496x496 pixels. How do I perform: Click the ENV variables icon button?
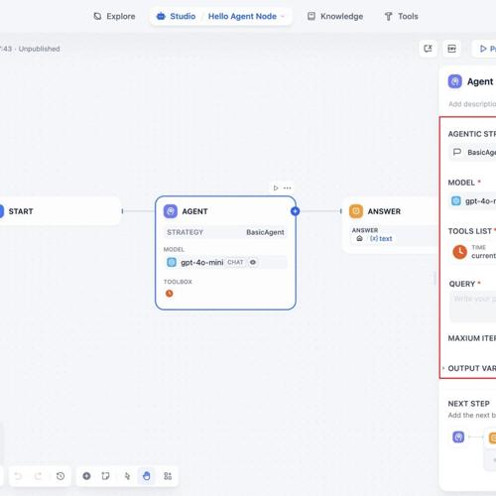click(451, 49)
